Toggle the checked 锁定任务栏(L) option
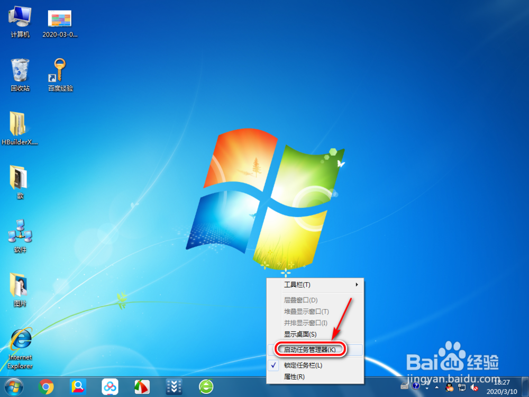 tap(315, 365)
